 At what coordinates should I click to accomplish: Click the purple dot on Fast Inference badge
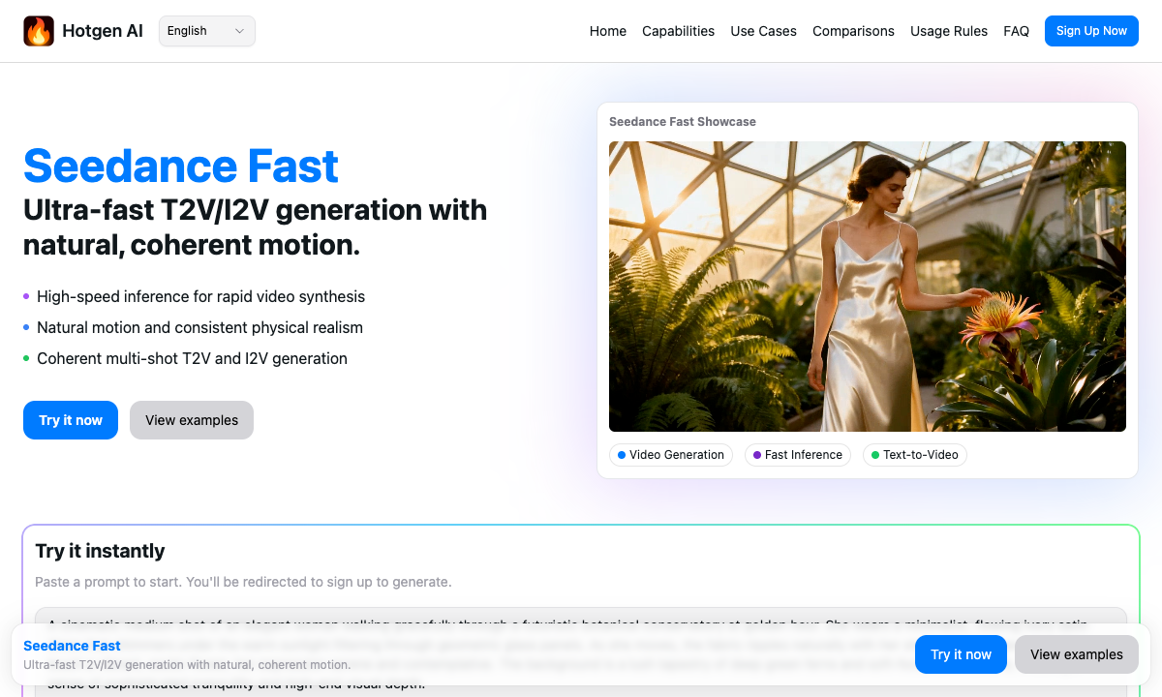click(x=756, y=455)
